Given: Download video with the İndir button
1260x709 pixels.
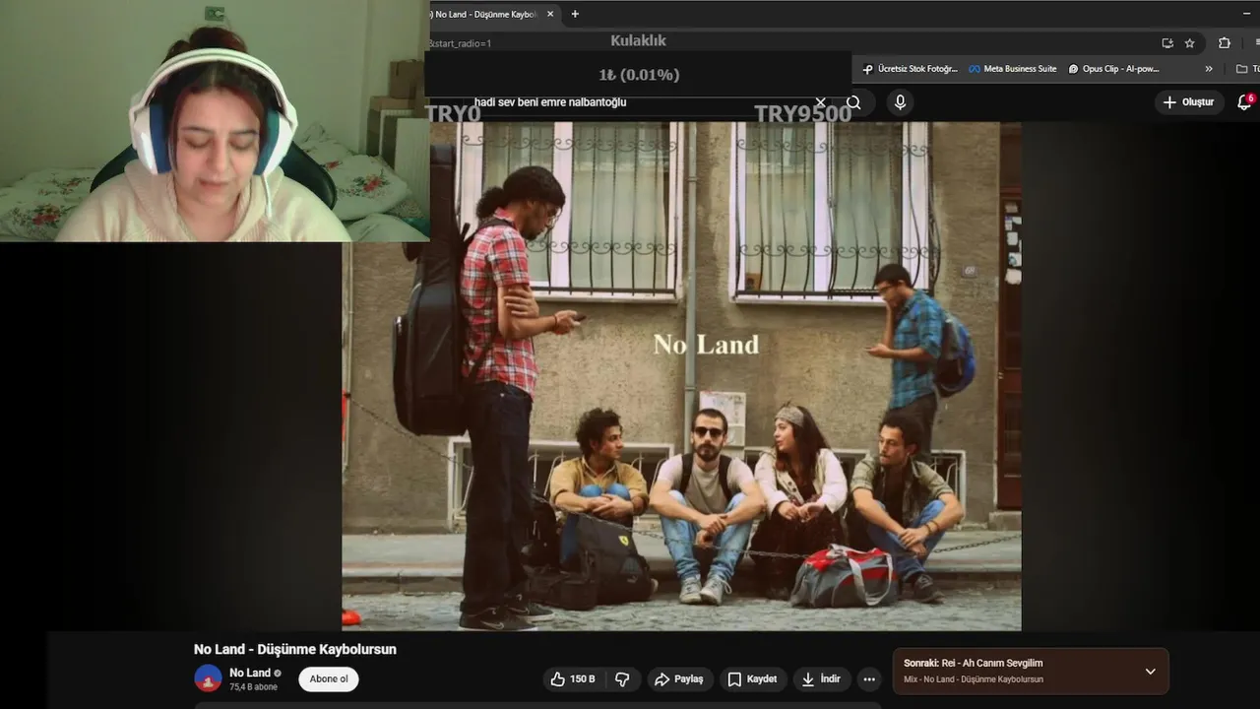Looking at the screenshot, I should point(821,678).
